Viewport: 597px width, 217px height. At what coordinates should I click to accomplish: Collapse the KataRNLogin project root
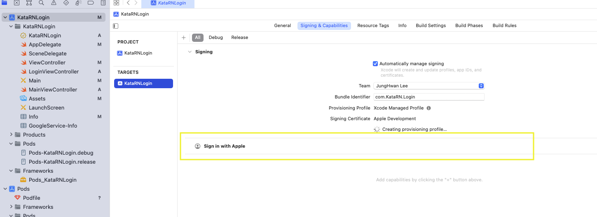[x=5, y=17]
